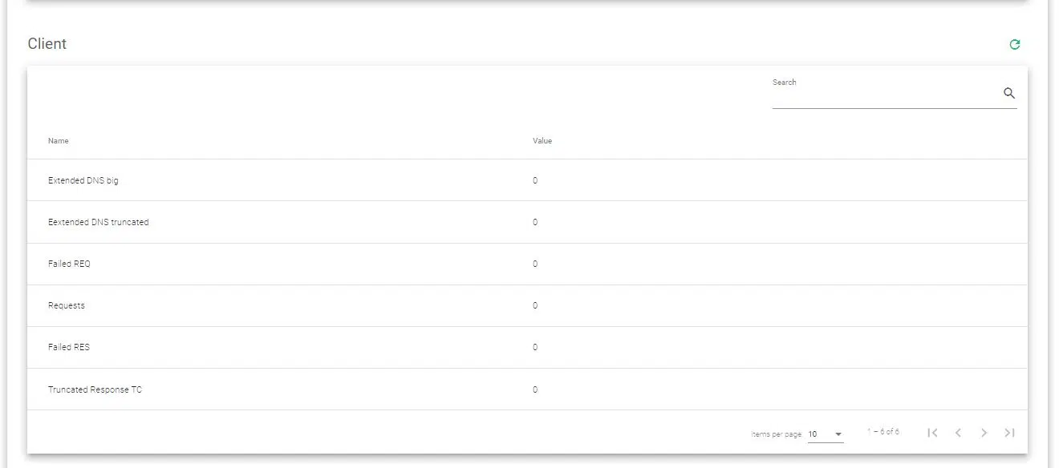Viewport: 1059px width, 468px height.
Task: Sort table by the Name column header
Action: (59, 141)
